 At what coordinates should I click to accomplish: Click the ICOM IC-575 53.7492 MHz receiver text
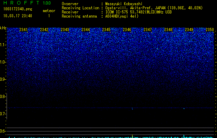(x=138, y=12)
